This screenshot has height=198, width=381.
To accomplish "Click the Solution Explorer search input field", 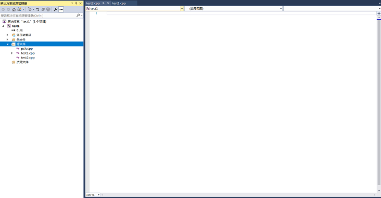I will [x=38, y=15].
